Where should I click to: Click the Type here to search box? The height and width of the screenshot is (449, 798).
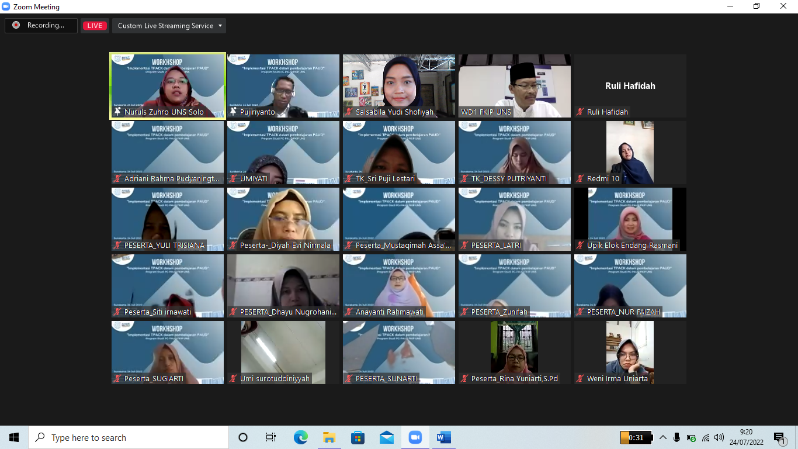pyautogui.click(x=129, y=437)
